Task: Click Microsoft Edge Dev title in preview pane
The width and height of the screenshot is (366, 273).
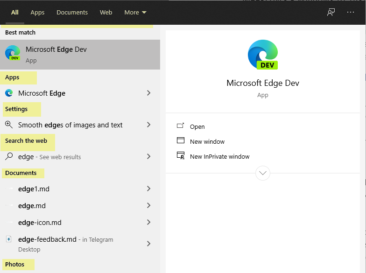Action: (263, 83)
